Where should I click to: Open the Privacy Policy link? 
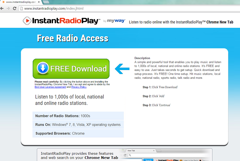click(x=79, y=87)
